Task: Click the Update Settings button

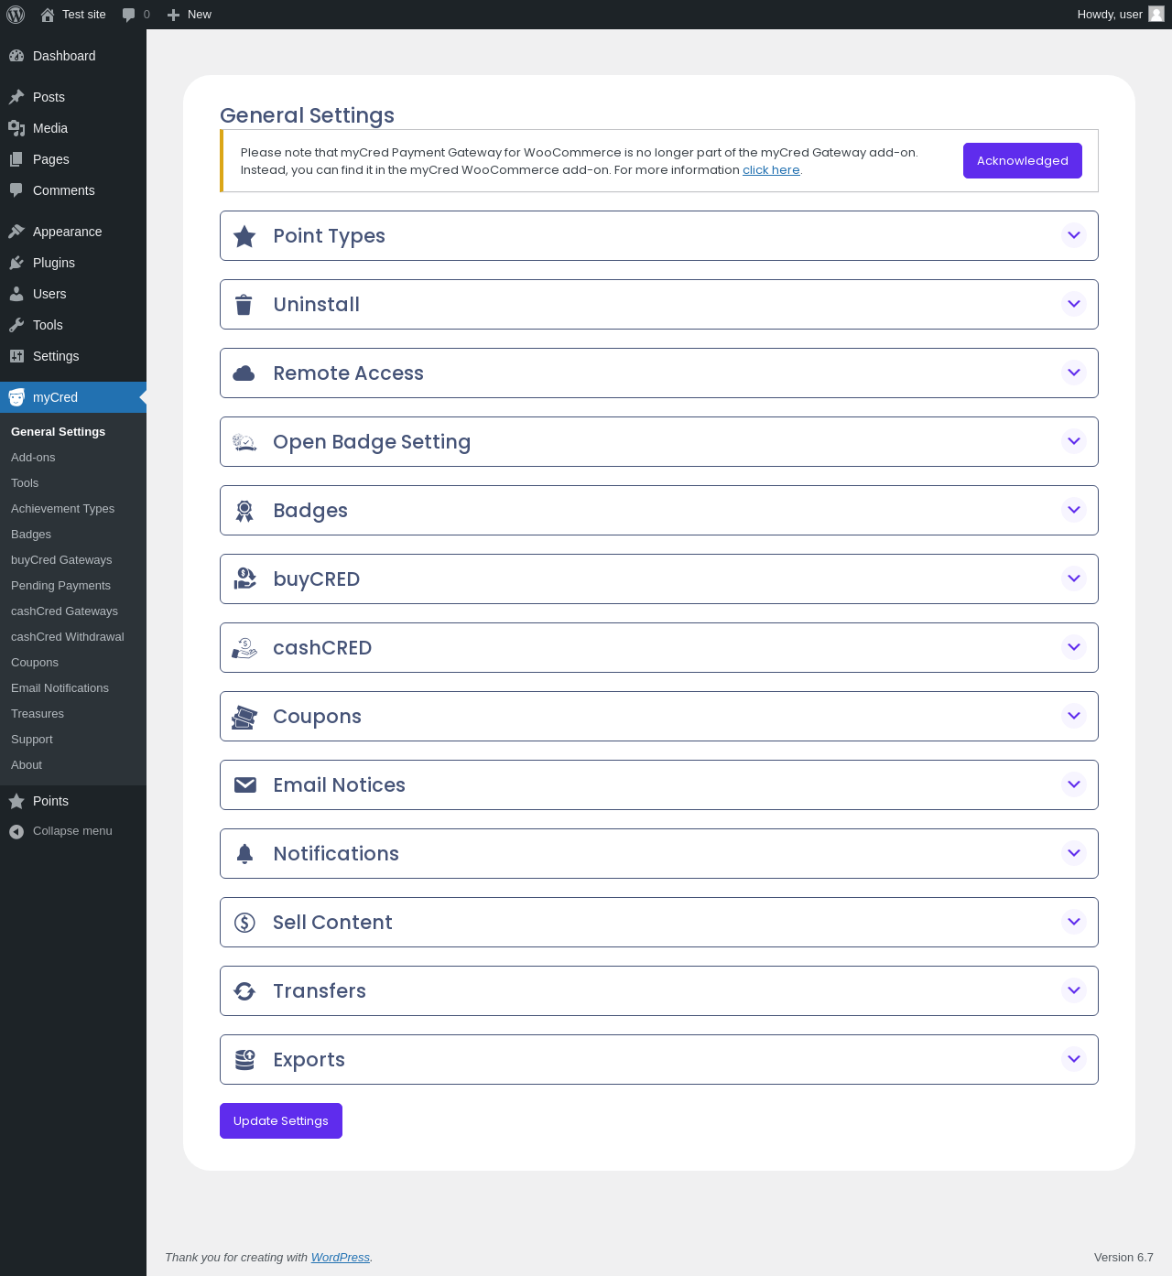Action: 281,1121
